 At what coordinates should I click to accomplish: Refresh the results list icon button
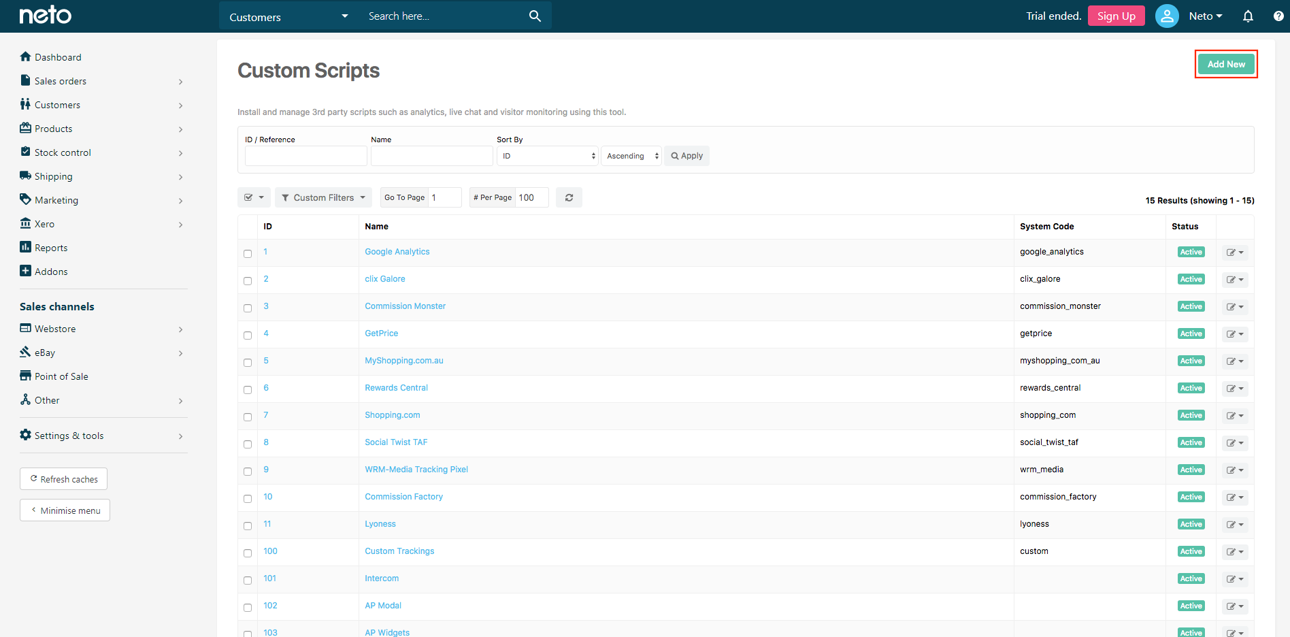coord(569,197)
